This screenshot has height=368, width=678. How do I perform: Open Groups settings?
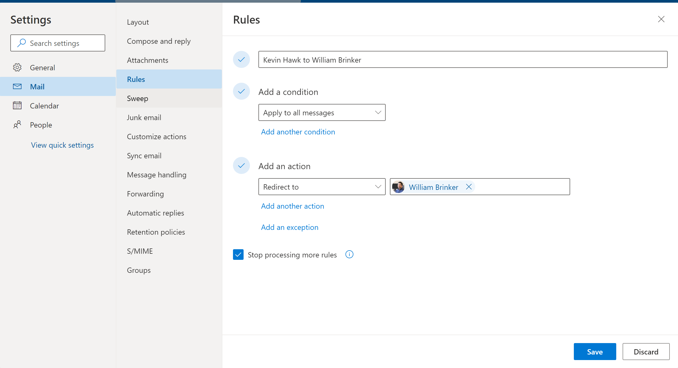point(169,270)
